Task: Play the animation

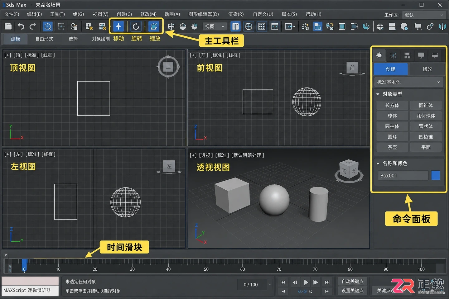Action: [x=306, y=282]
